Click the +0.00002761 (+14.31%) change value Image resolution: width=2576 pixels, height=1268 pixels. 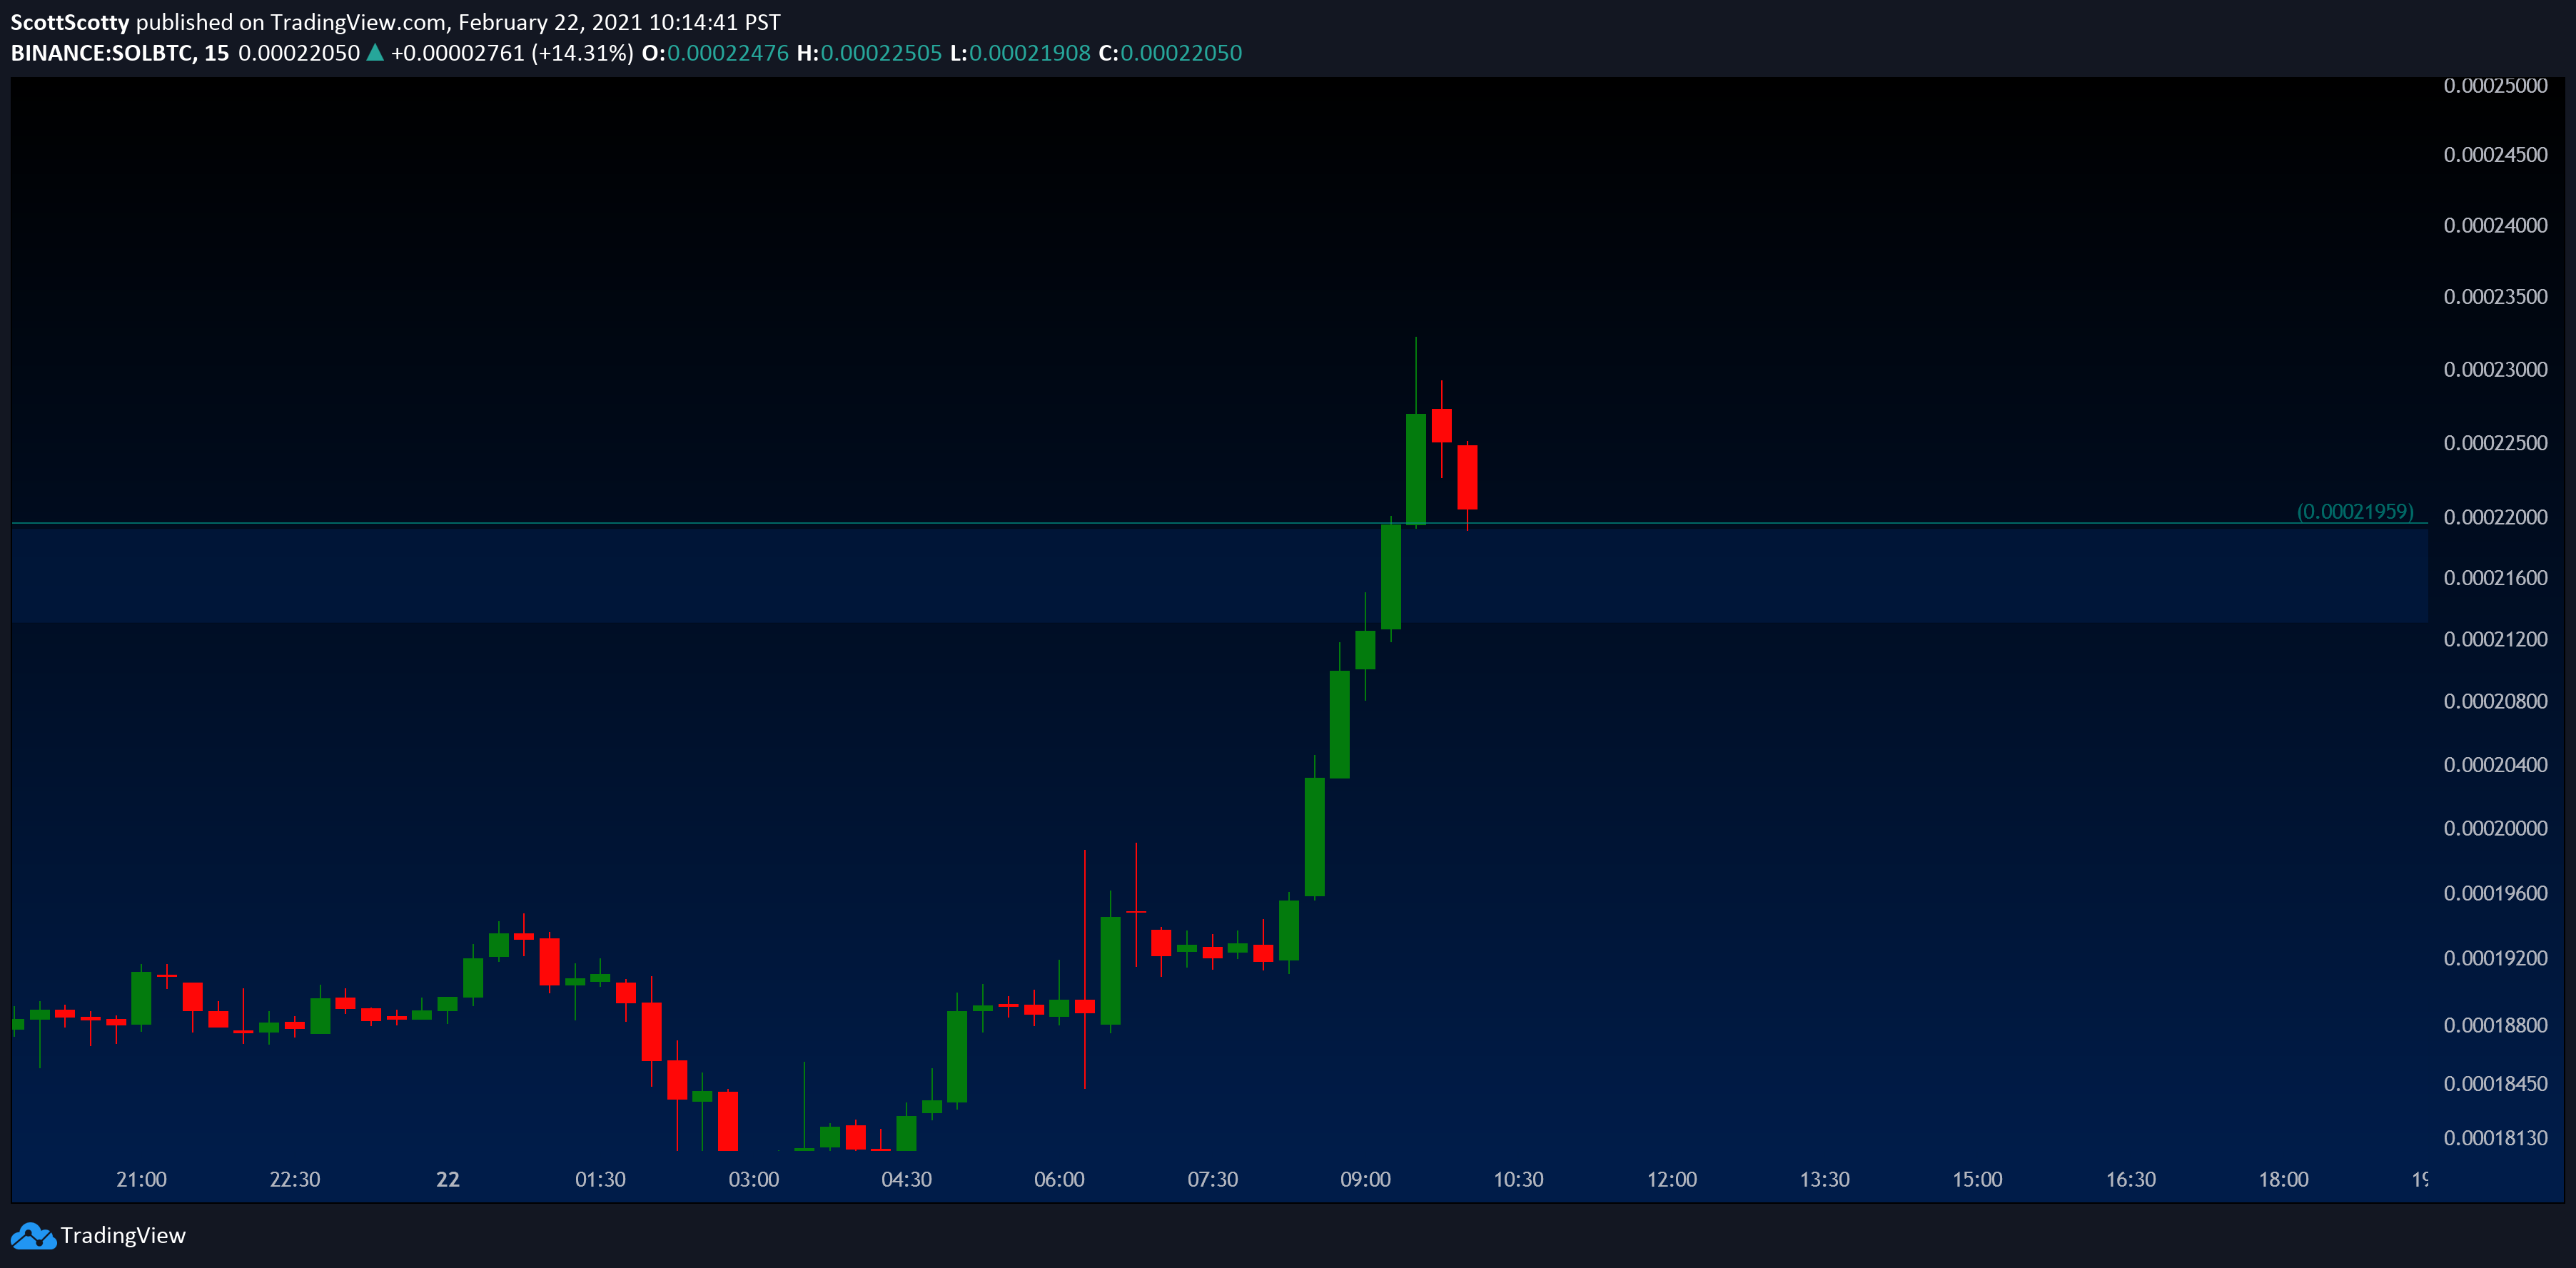(x=512, y=53)
